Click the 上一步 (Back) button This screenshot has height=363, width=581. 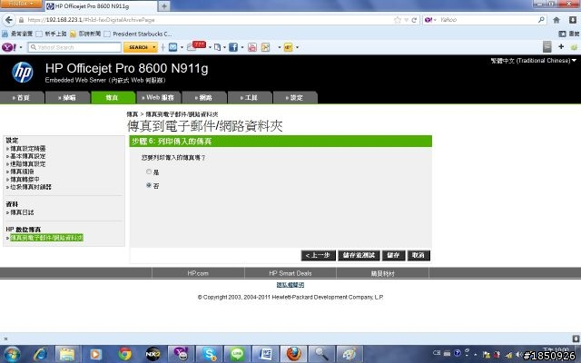tap(319, 255)
